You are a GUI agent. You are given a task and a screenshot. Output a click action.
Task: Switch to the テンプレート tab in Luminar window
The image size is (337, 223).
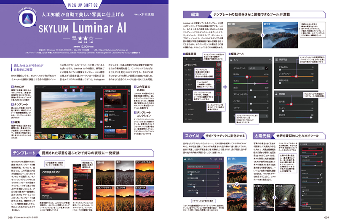(x=74, y=87)
